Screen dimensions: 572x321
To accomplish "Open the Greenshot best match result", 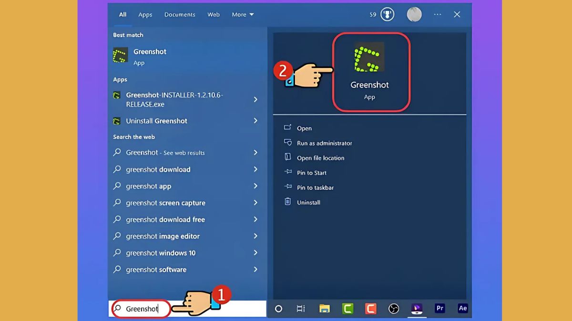I will coord(187,57).
